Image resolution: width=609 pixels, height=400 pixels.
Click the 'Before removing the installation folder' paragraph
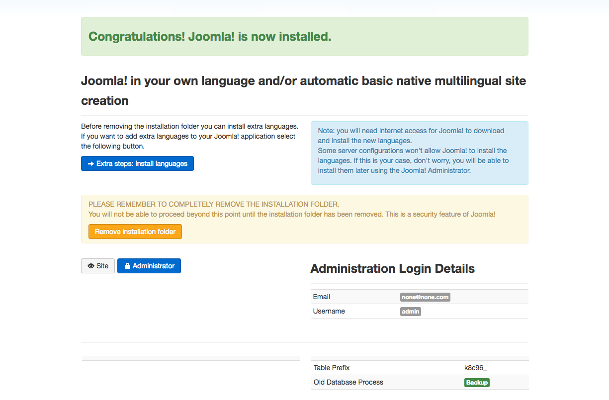[x=189, y=136]
